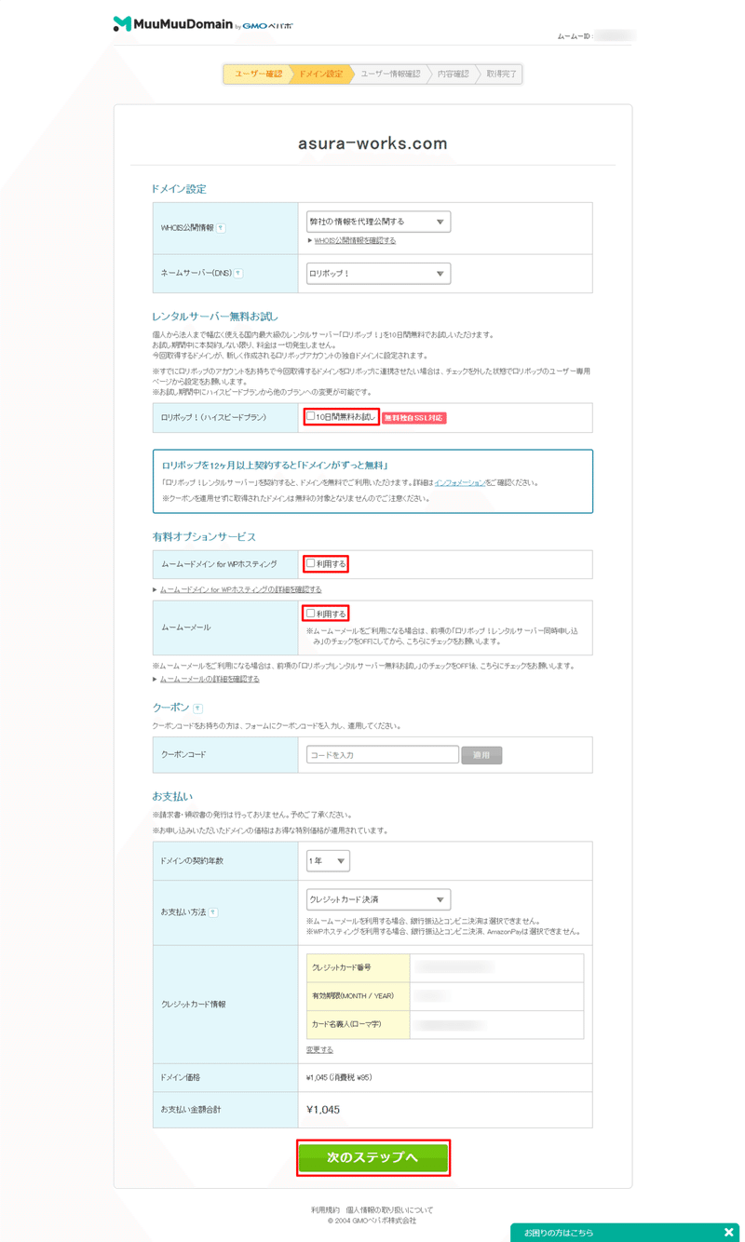Close the お困りの方はこちら help bar

point(728,1233)
